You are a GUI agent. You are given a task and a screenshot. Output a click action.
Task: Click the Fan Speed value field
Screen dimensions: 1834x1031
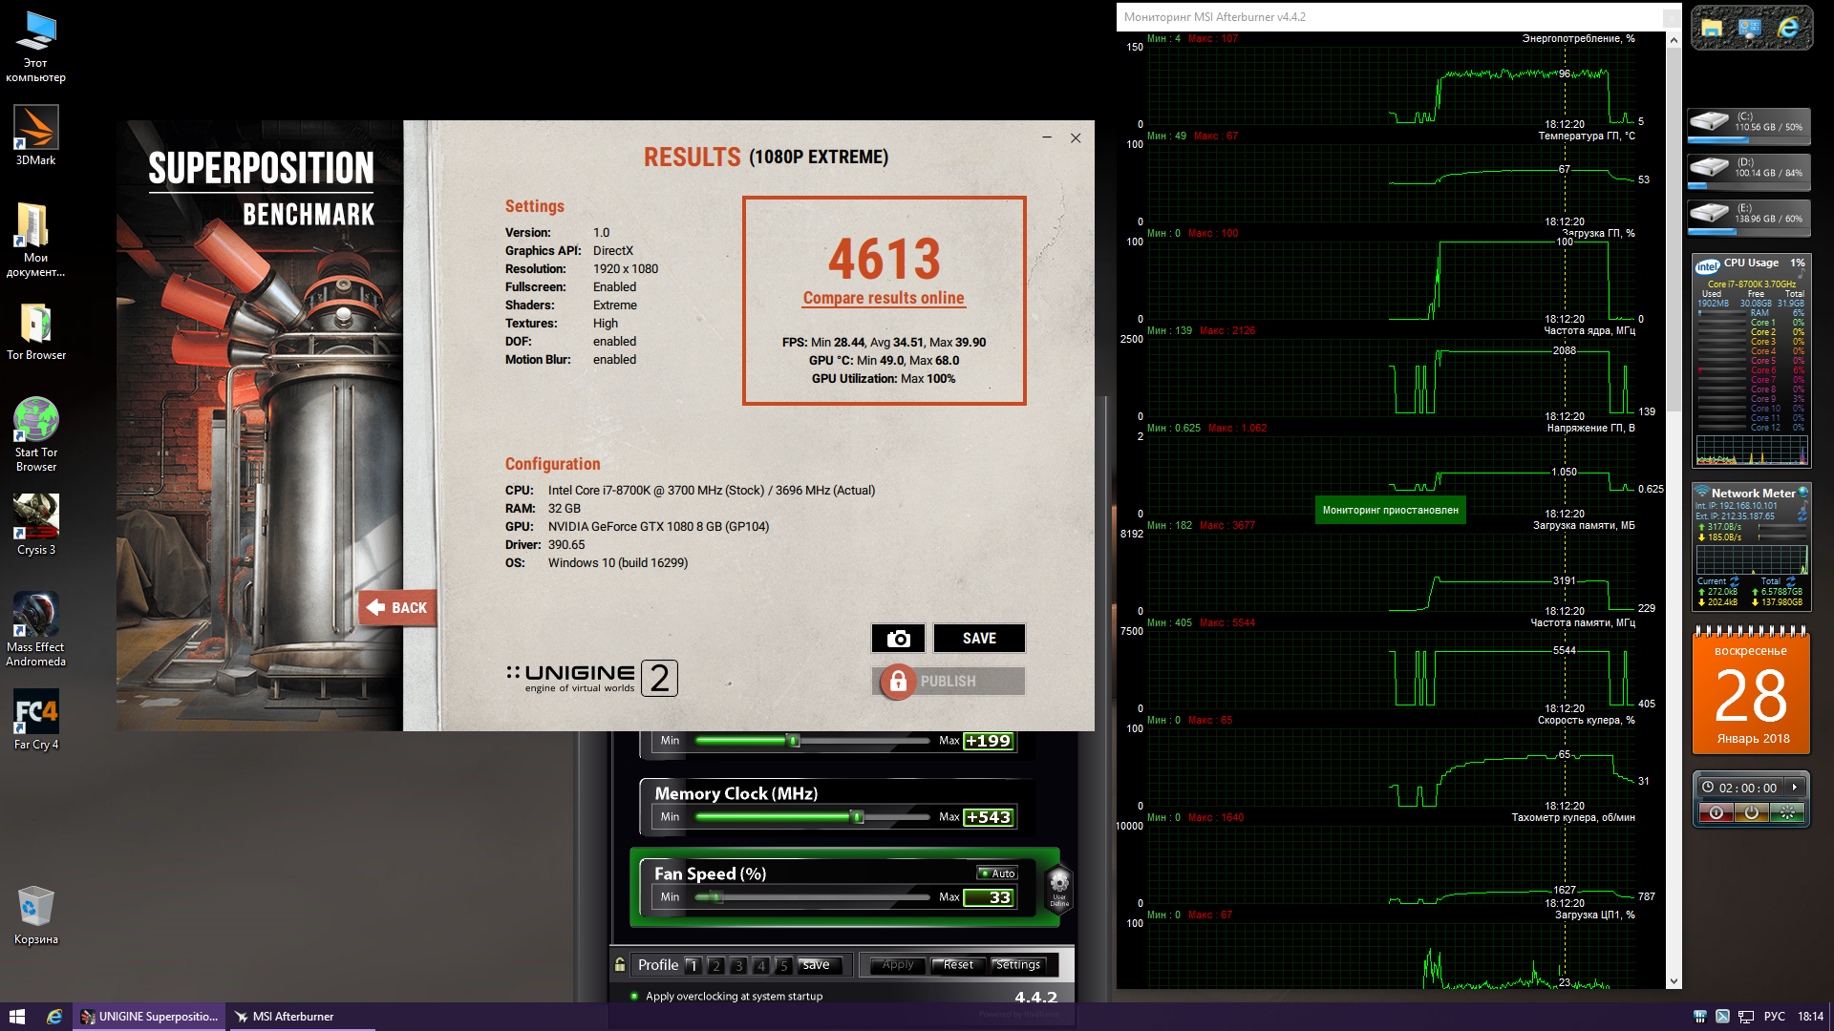tap(989, 897)
